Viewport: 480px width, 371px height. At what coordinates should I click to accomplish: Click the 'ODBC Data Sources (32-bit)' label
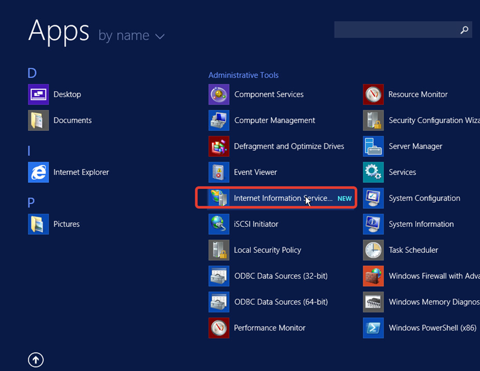click(x=281, y=276)
